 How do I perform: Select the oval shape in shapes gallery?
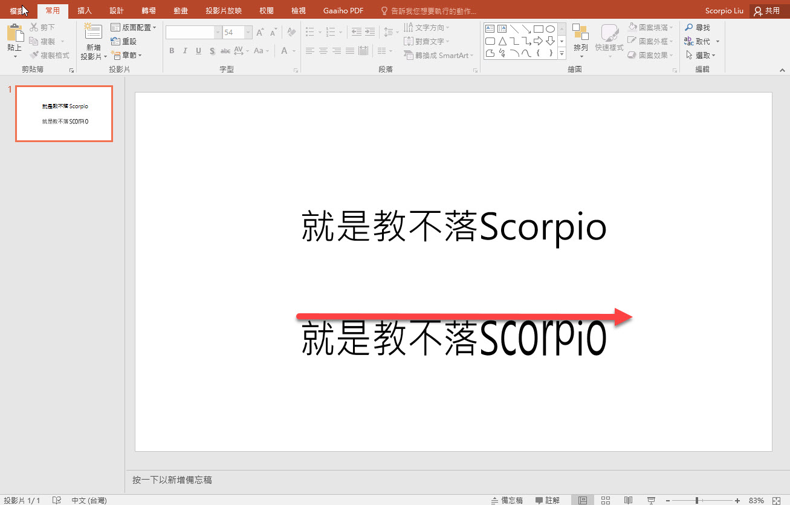550,29
